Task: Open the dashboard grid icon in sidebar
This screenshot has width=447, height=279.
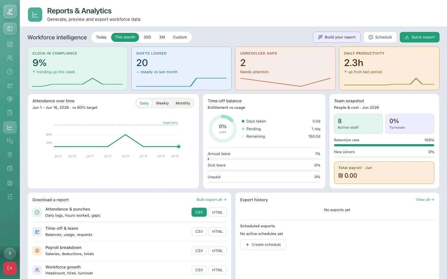Action: click(10, 44)
